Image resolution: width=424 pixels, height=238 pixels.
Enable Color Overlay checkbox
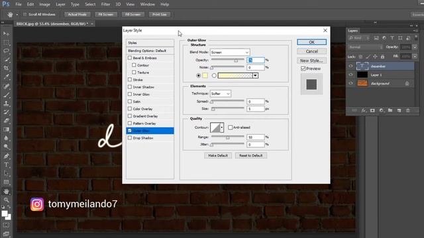click(x=130, y=108)
